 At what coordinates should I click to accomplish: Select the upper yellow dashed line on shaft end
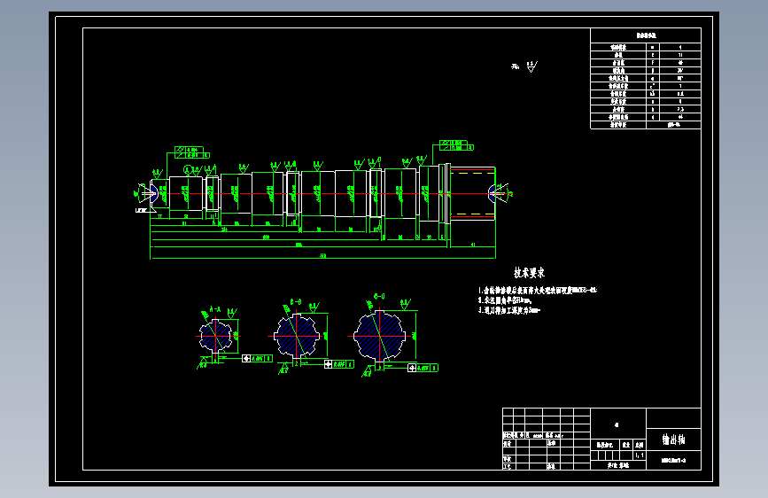pos(473,174)
